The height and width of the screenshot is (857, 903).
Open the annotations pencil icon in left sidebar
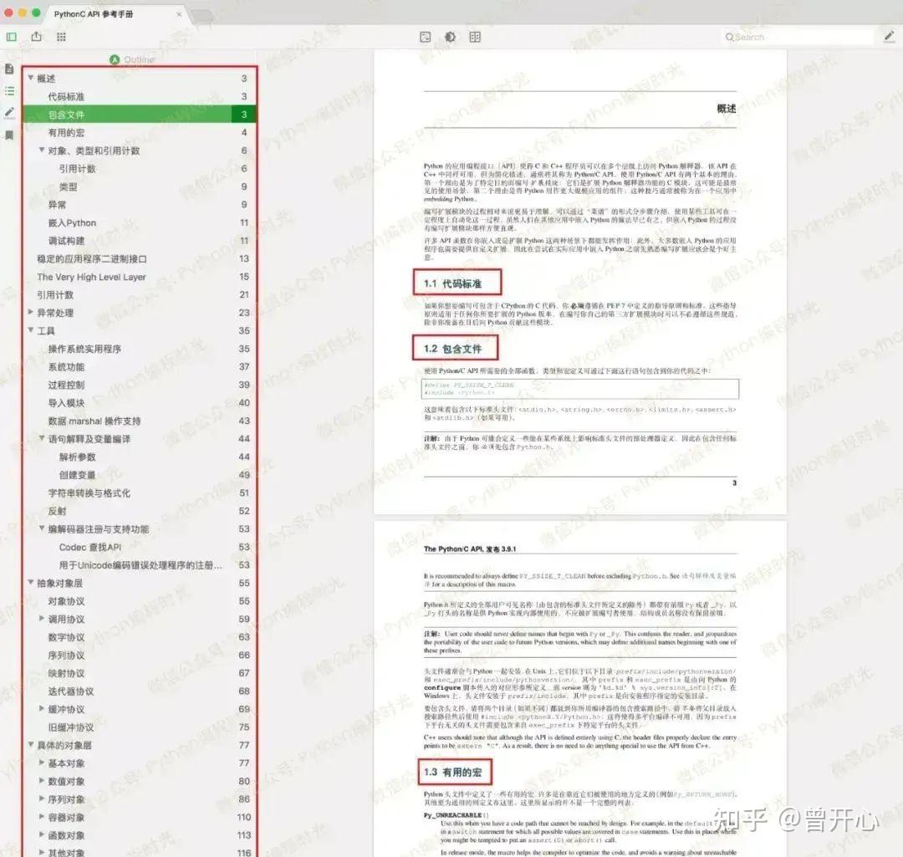[x=9, y=113]
